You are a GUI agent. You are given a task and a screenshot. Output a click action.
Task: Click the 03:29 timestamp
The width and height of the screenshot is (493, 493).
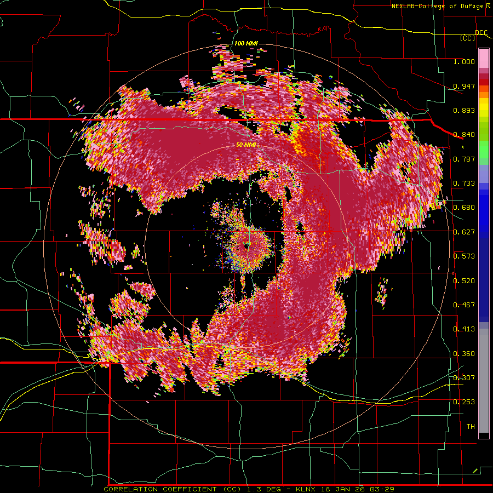pyautogui.click(x=382, y=489)
